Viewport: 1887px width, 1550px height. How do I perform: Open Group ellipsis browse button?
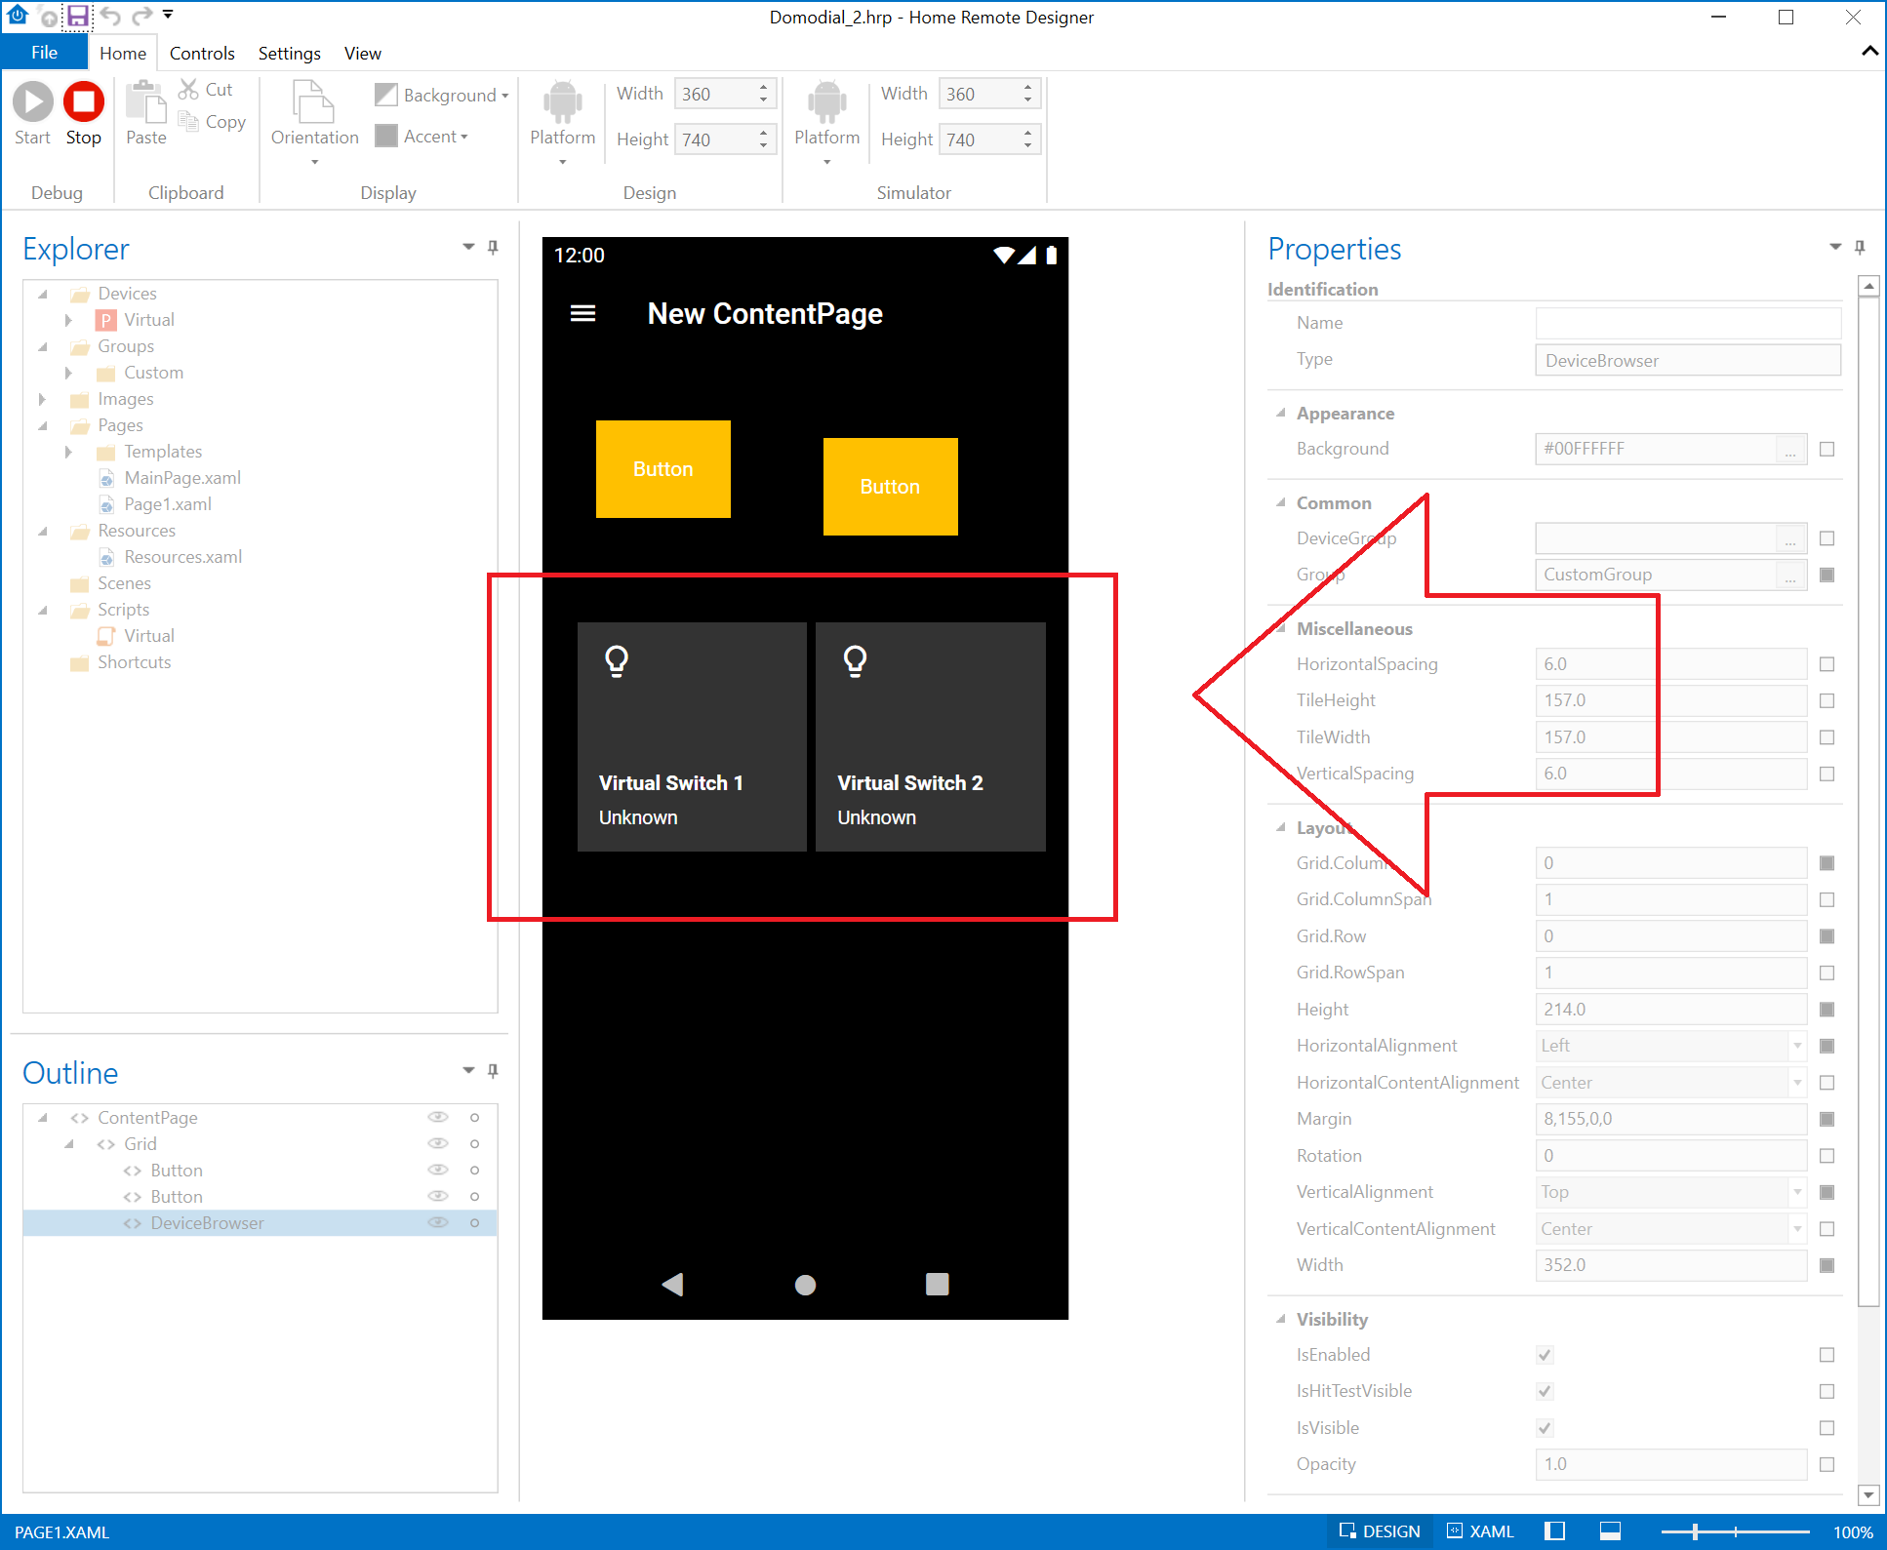[x=1789, y=576]
